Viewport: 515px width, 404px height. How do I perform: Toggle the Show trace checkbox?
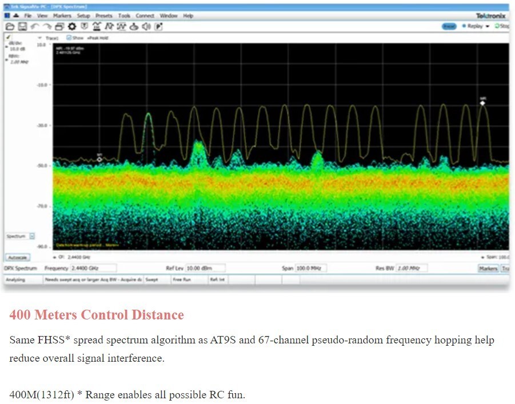click(69, 38)
